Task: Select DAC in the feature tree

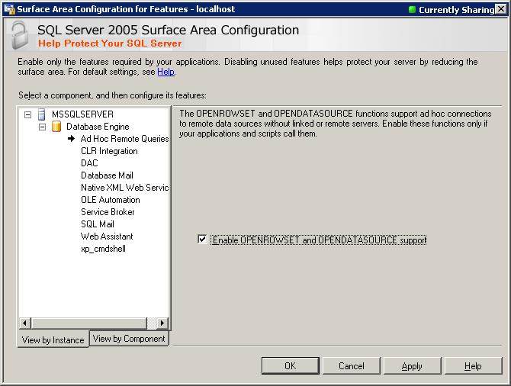Action: coord(89,163)
